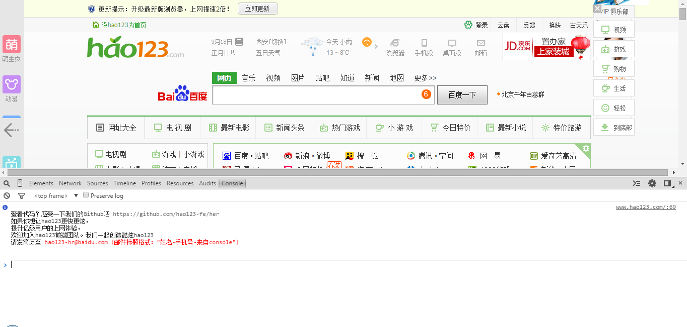This screenshot has width=687, height=327.
Task: Expand the 更多>> search categories
Action: pyautogui.click(x=425, y=78)
